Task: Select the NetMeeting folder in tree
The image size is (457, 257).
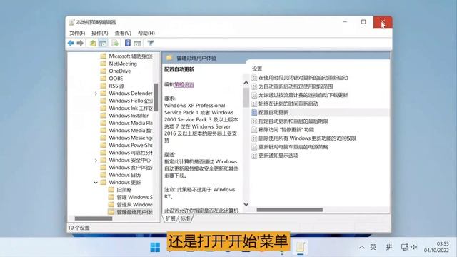Action: coord(123,64)
